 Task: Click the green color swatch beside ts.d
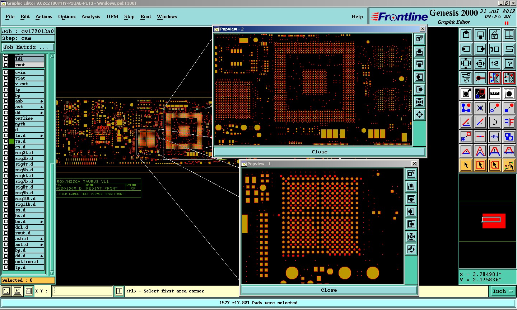coord(11,141)
